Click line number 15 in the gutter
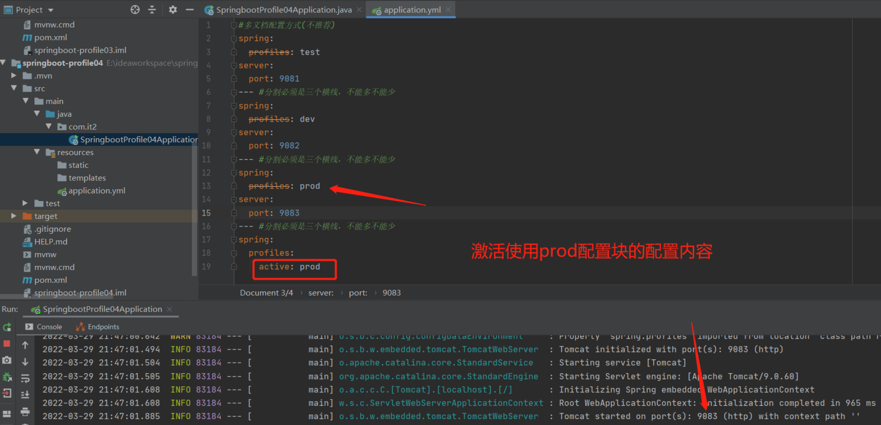 coord(206,213)
